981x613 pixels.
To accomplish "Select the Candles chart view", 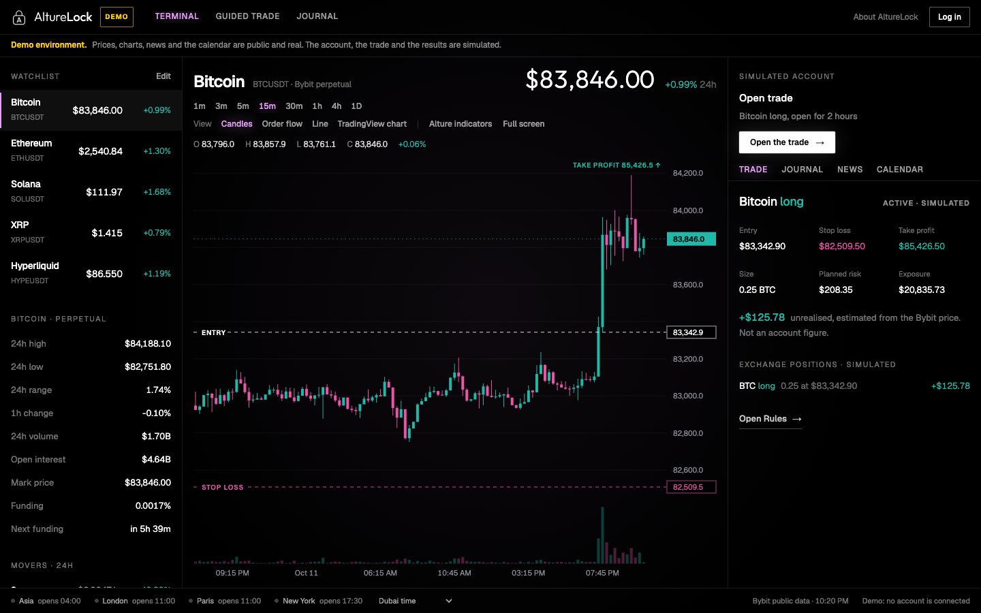I will tap(236, 124).
